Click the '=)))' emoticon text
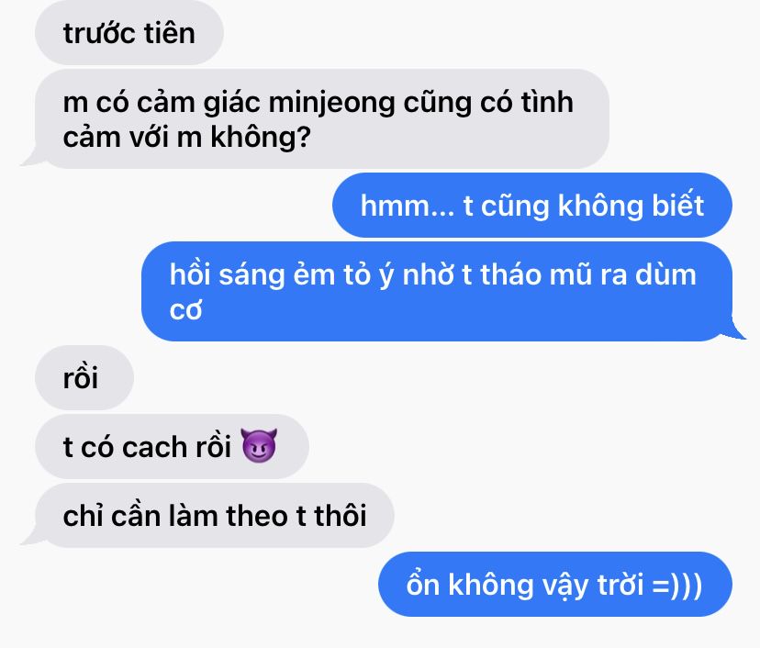 click(677, 585)
